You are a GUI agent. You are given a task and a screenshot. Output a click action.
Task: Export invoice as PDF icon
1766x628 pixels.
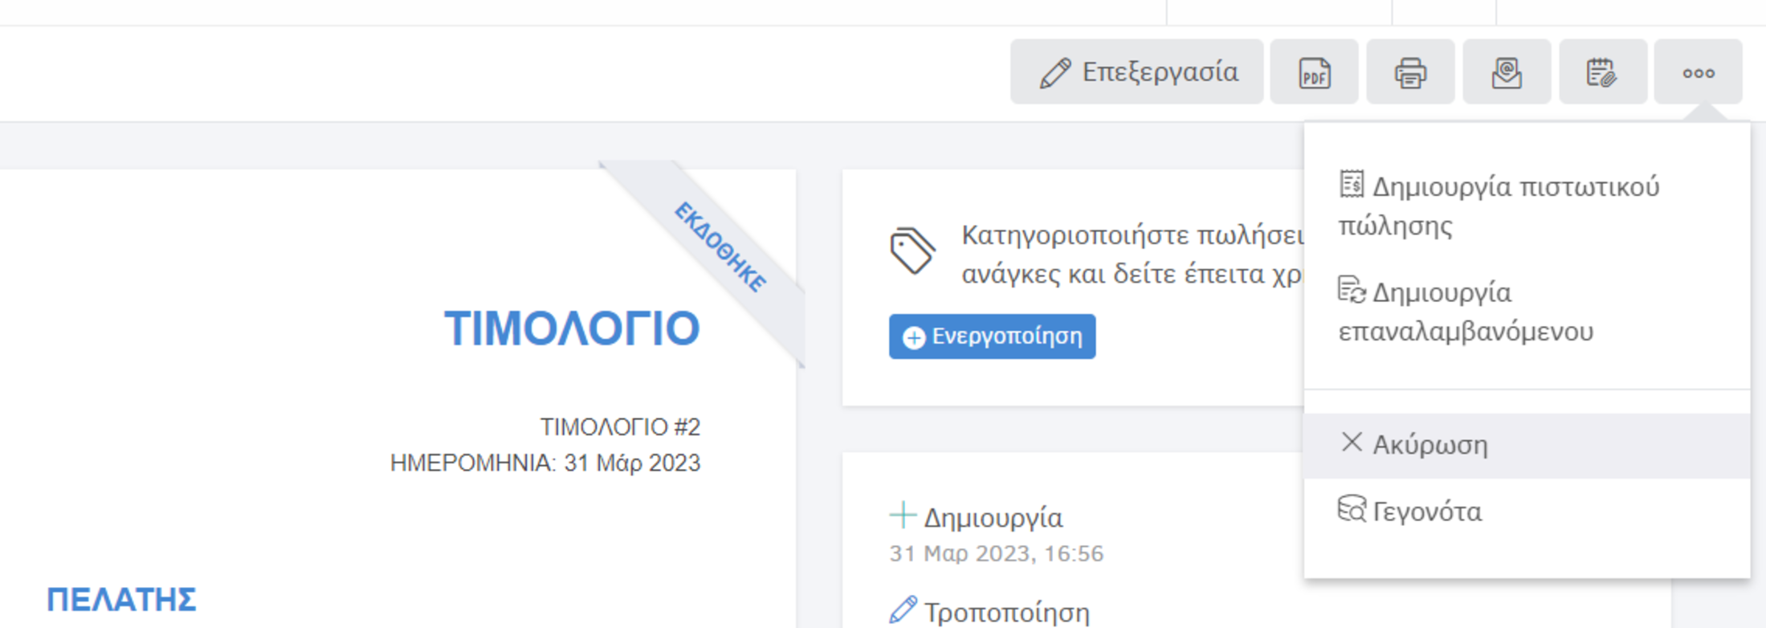point(1314,72)
